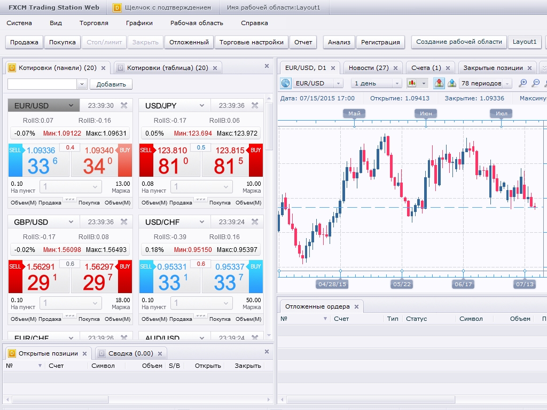Zoom out on the chart
547x410 pixels.
pos(535,83)
